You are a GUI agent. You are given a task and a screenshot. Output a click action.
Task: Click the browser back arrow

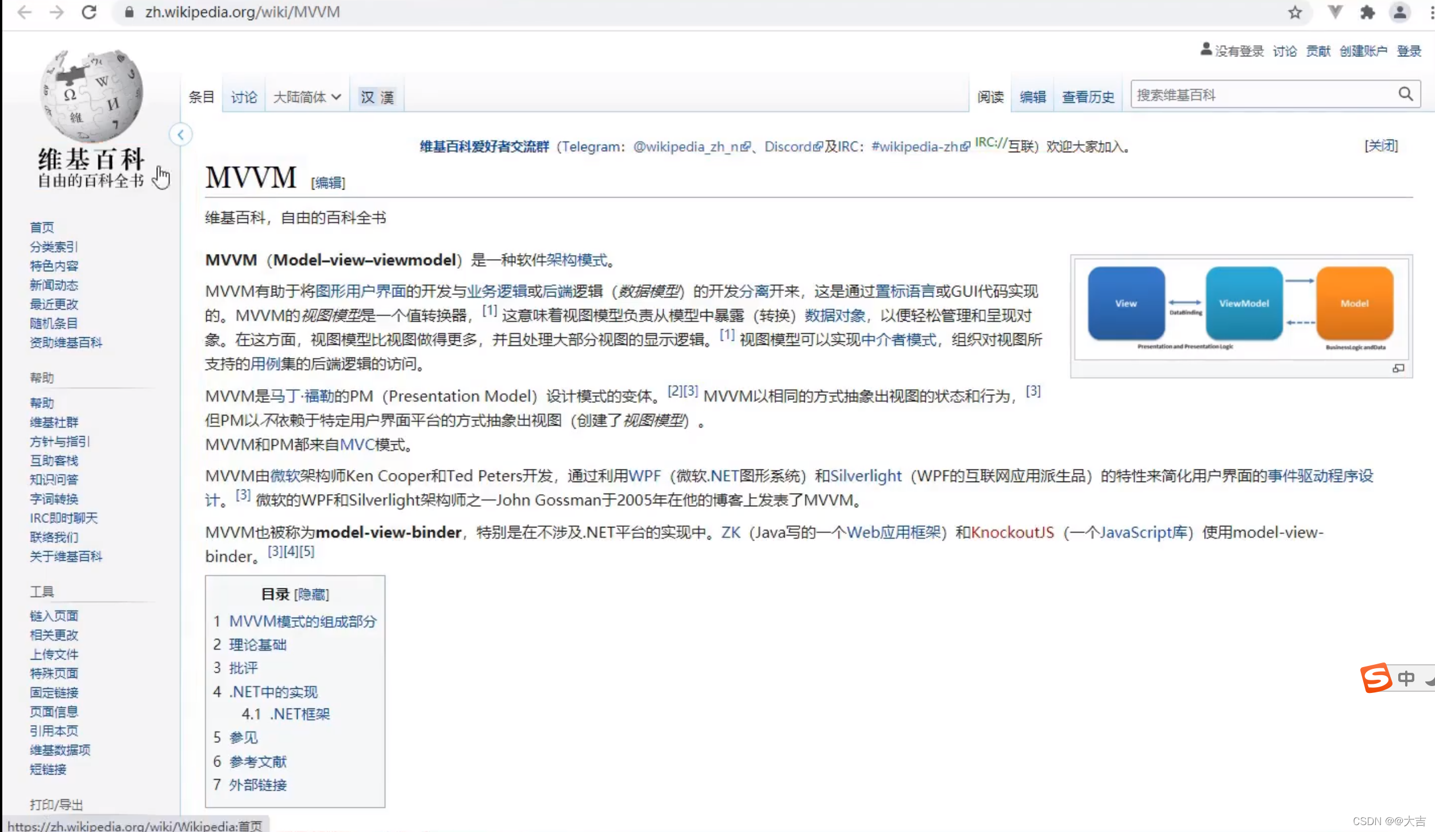[x=25, y=12]
